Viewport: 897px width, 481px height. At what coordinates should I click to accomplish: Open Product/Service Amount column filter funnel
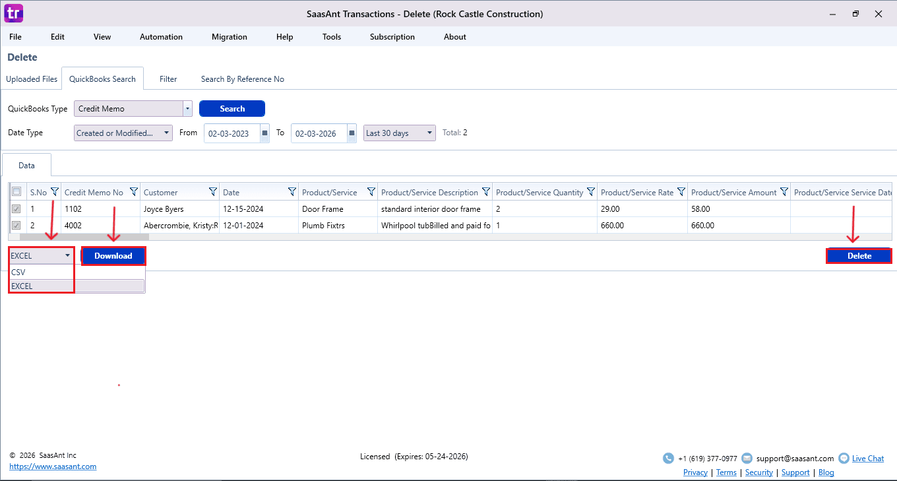click(784, 192)
